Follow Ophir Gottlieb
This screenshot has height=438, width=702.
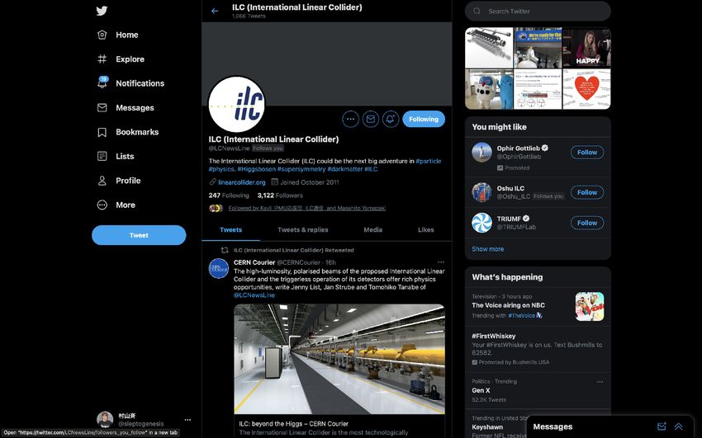[587, 153]
